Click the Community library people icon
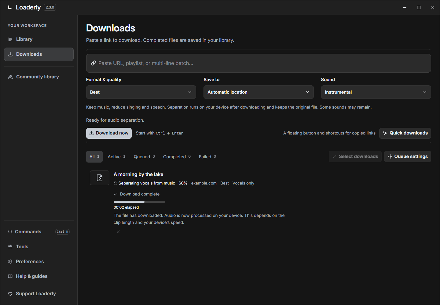Image resolution: width=440 pixels, height=305 pixels. 10,77
